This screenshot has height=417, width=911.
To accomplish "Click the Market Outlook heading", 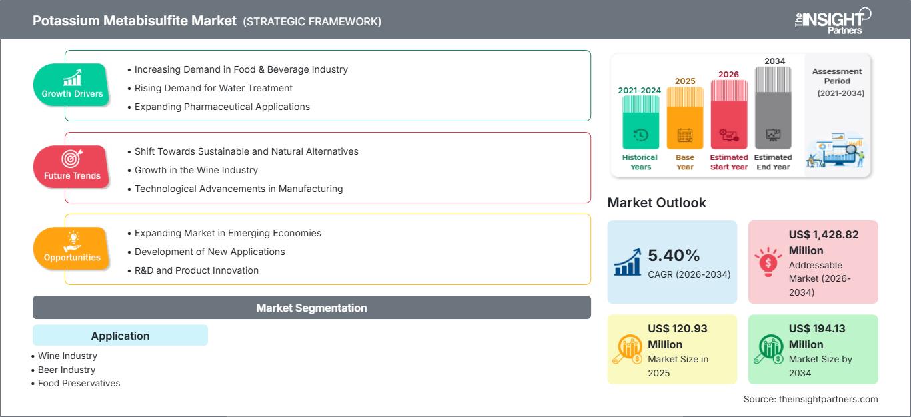I will pyautogui.click(x=657, y=203).
